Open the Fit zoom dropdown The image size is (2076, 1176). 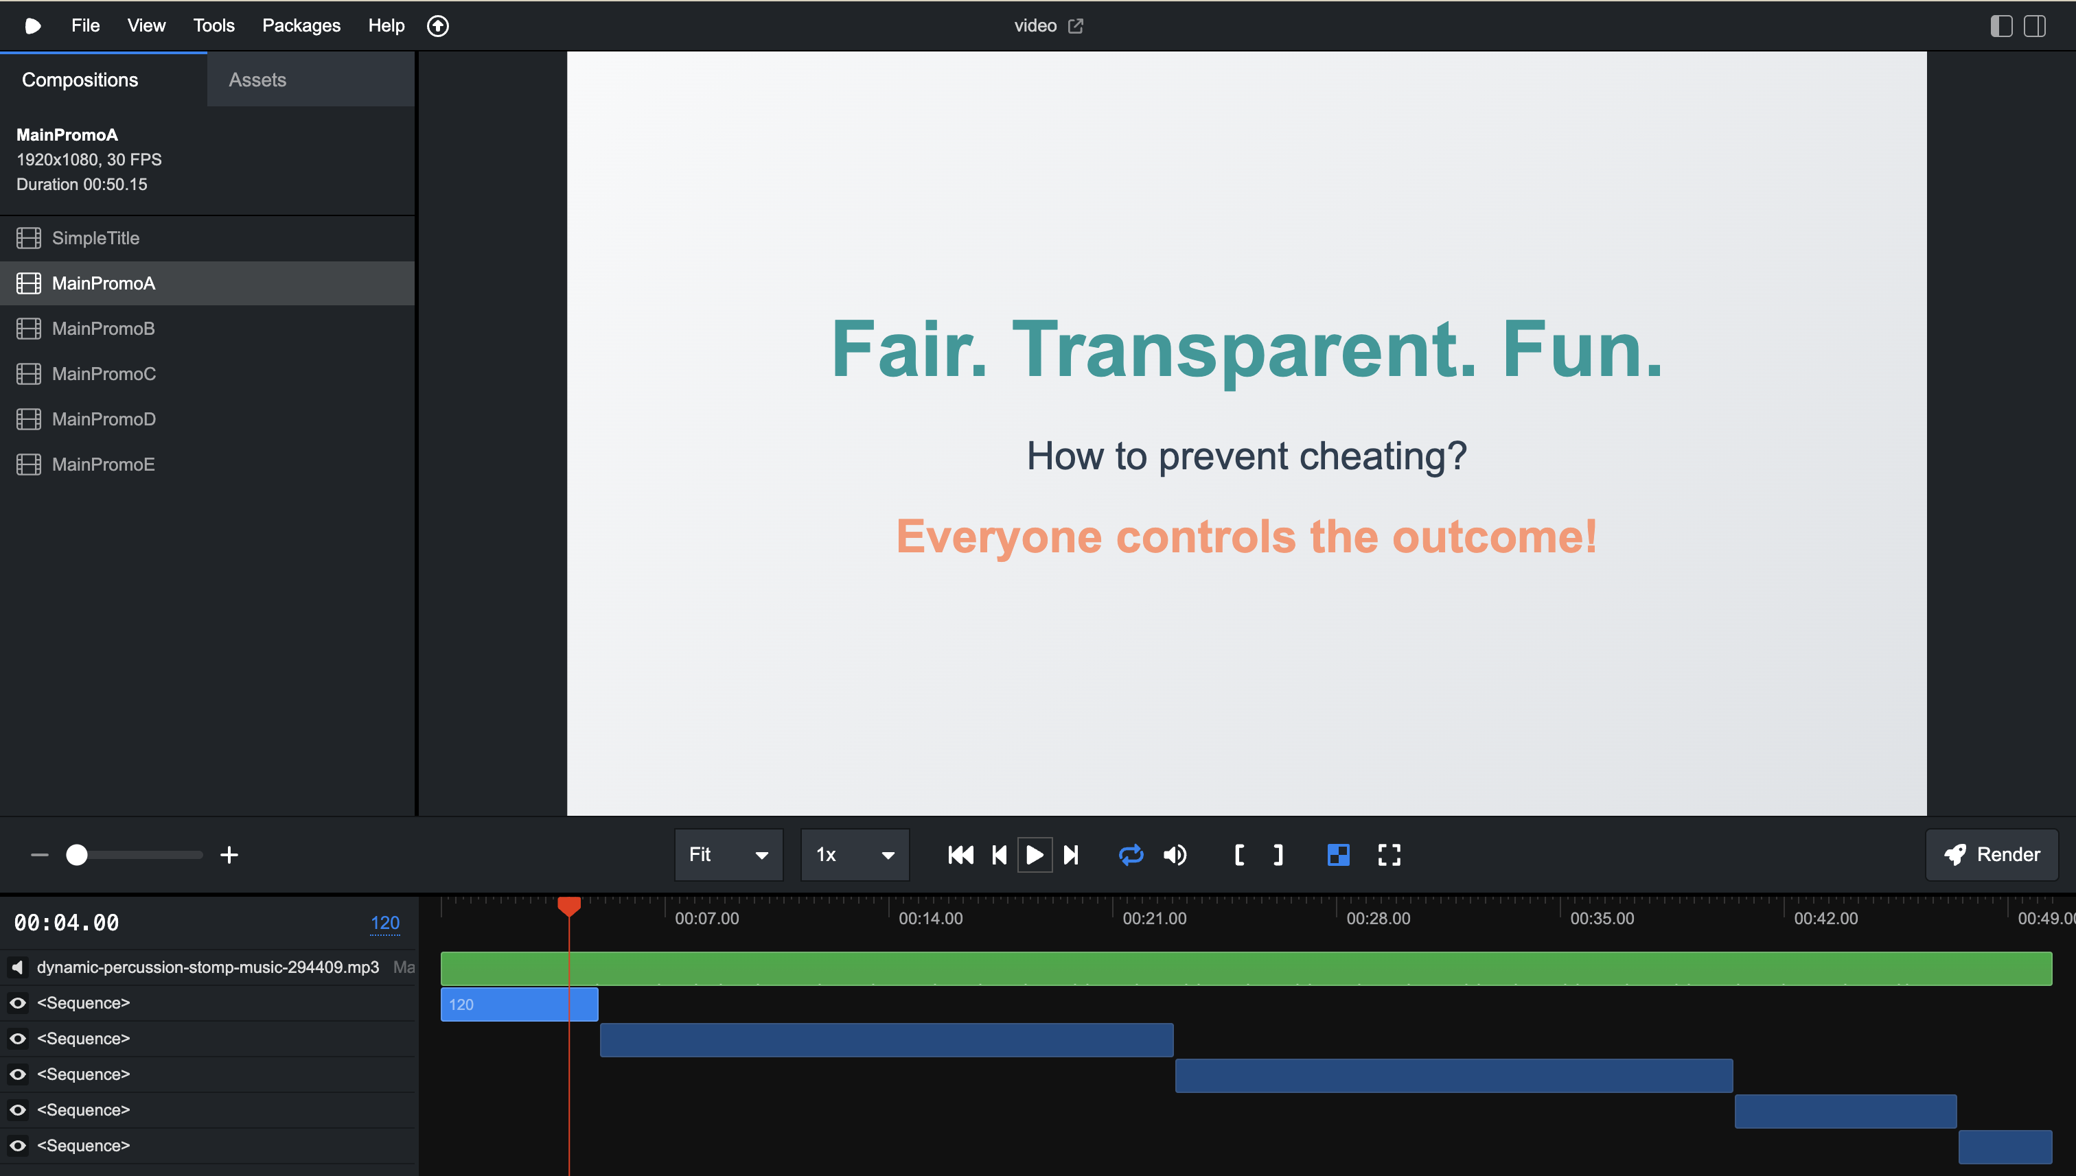727,854
